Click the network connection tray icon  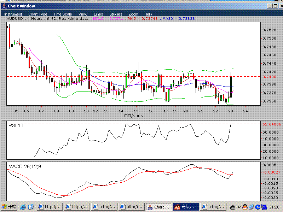tap(251, 207)
